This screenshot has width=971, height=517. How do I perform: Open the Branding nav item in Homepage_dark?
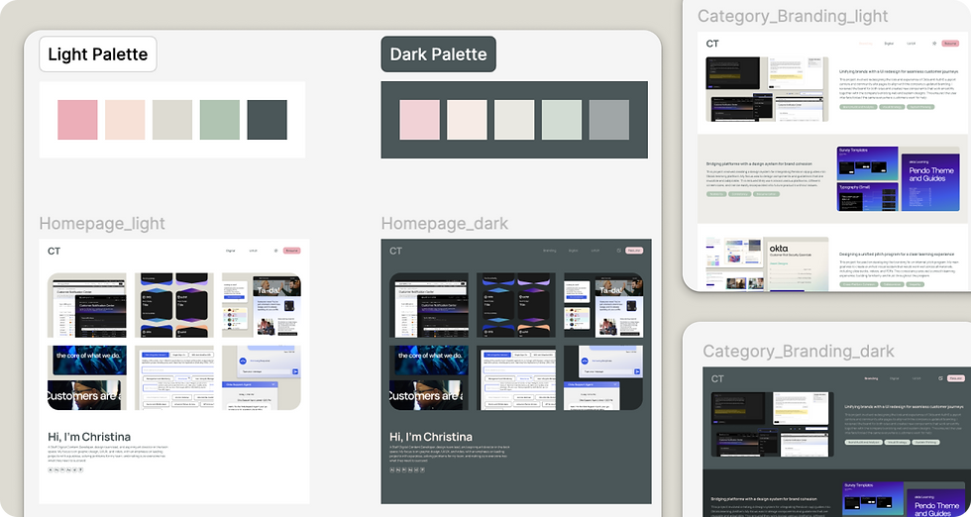pos(549,251)
